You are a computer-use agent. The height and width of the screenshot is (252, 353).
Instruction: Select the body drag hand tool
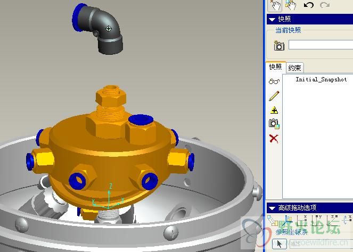click(291, 5)
